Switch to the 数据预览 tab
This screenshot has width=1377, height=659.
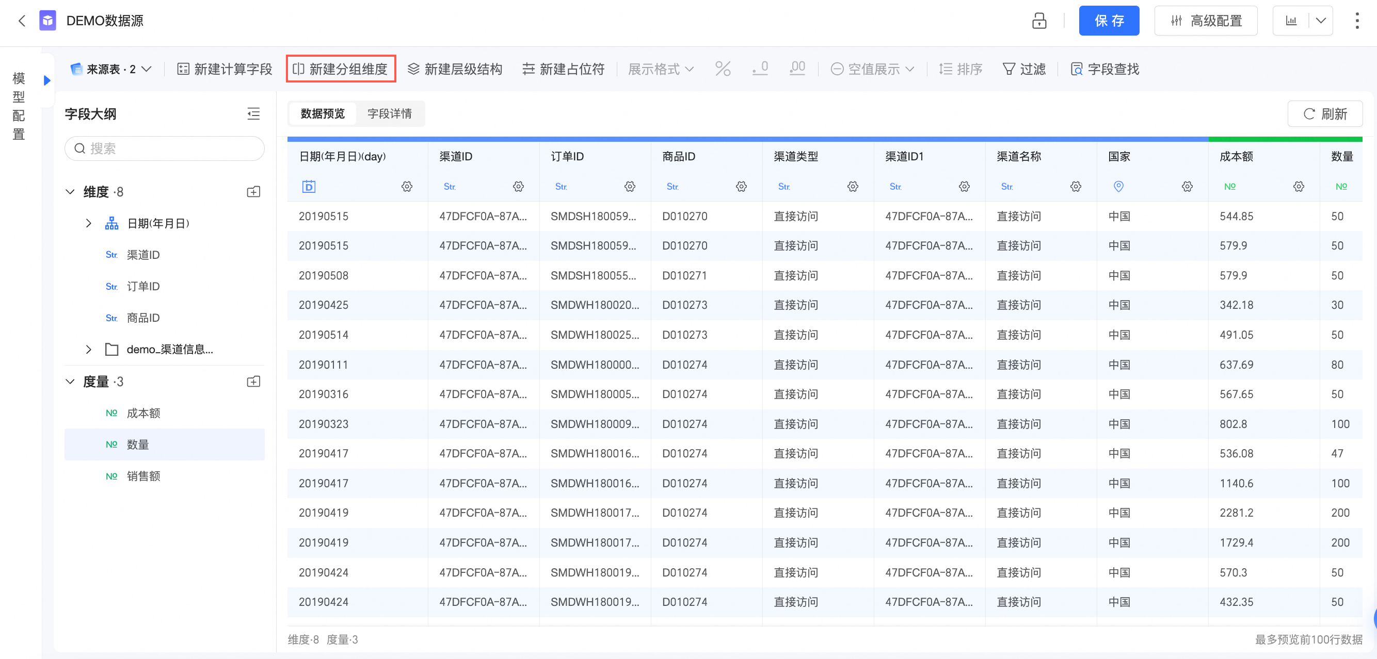[x=323, y=114]
